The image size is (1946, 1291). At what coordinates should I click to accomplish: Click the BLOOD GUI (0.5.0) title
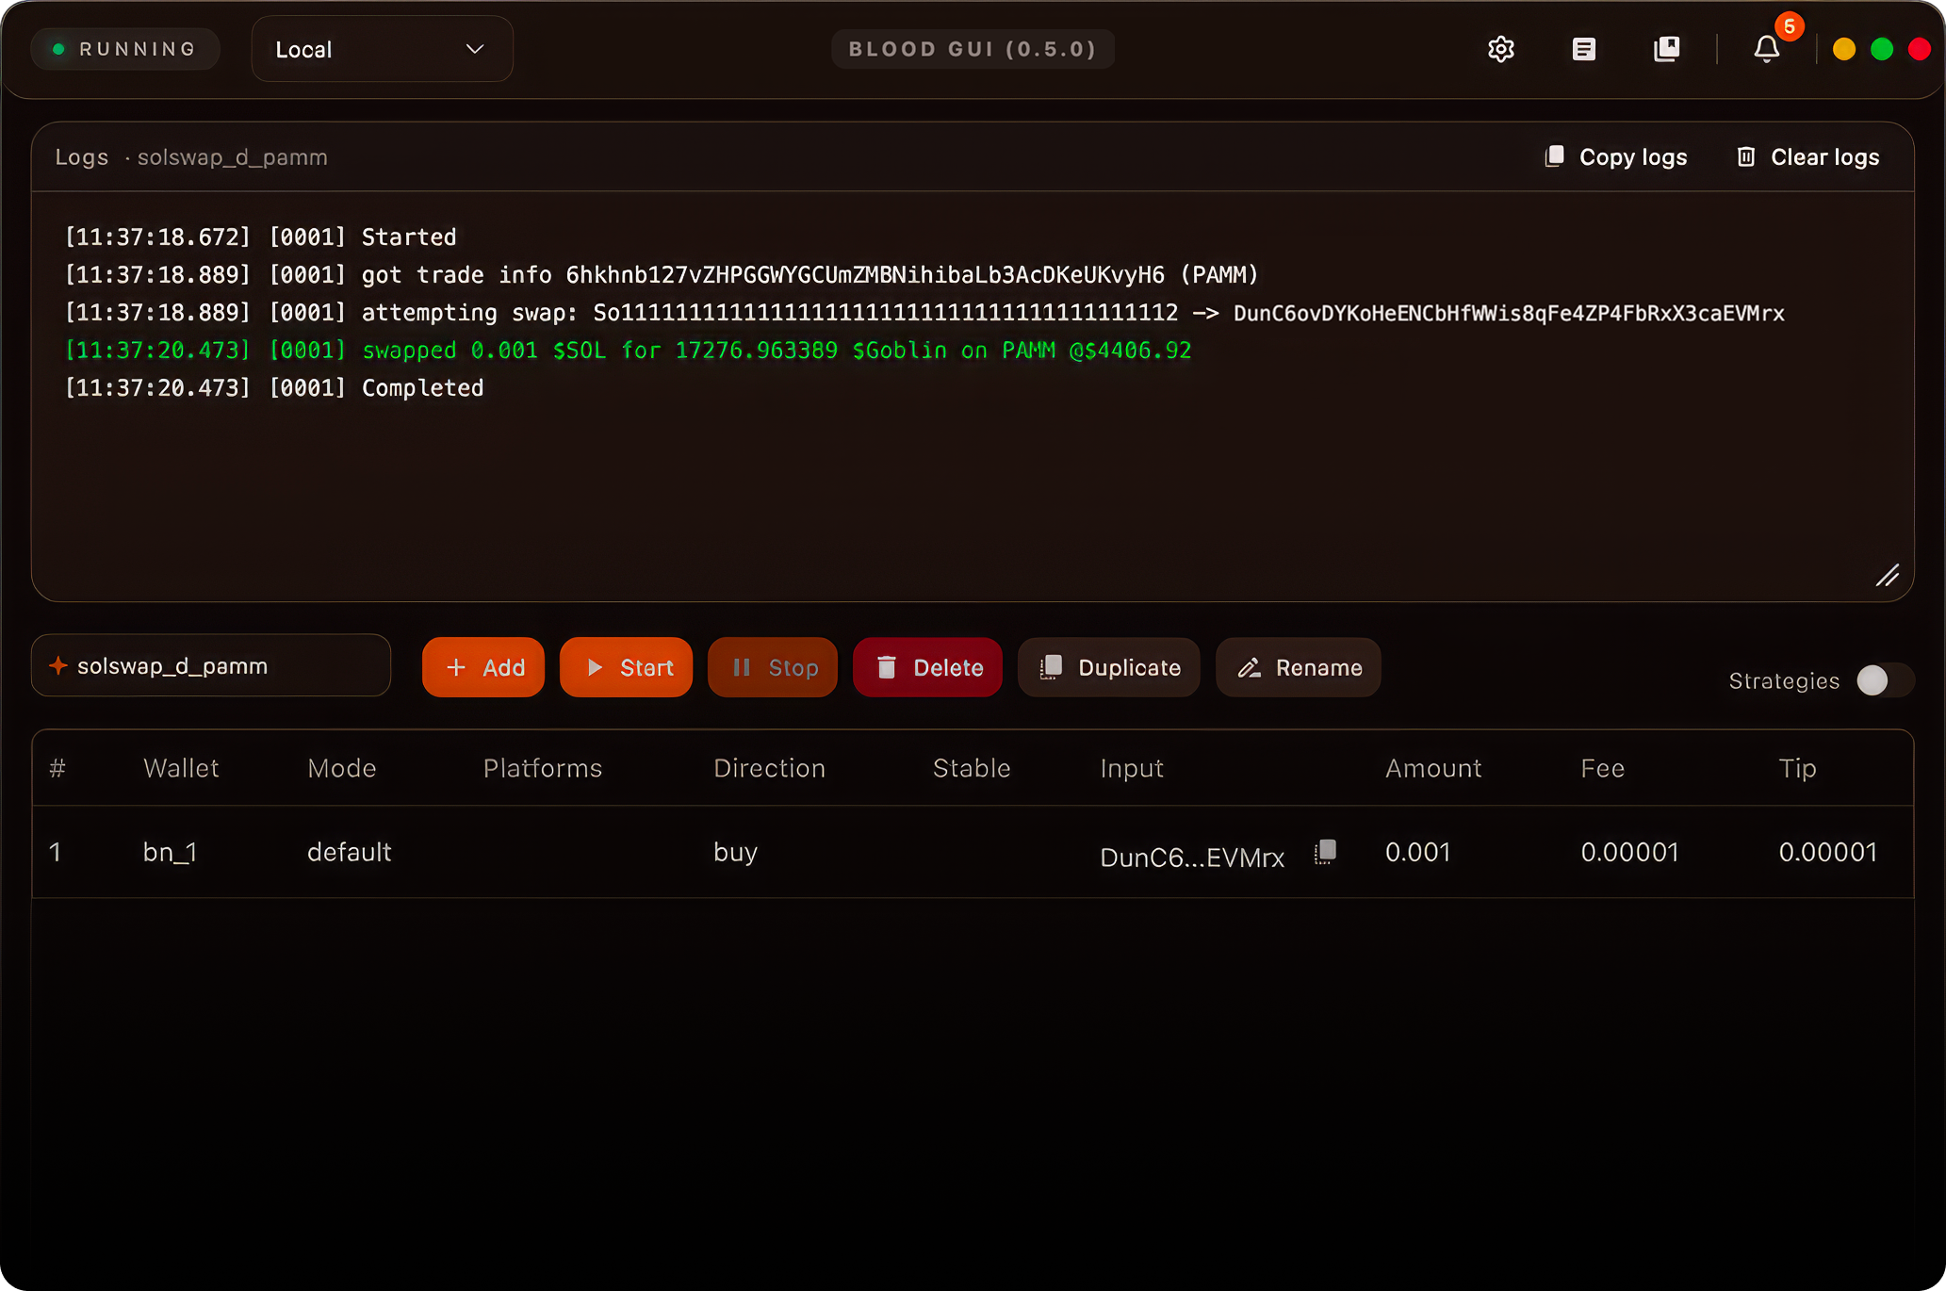pos(973,49)
